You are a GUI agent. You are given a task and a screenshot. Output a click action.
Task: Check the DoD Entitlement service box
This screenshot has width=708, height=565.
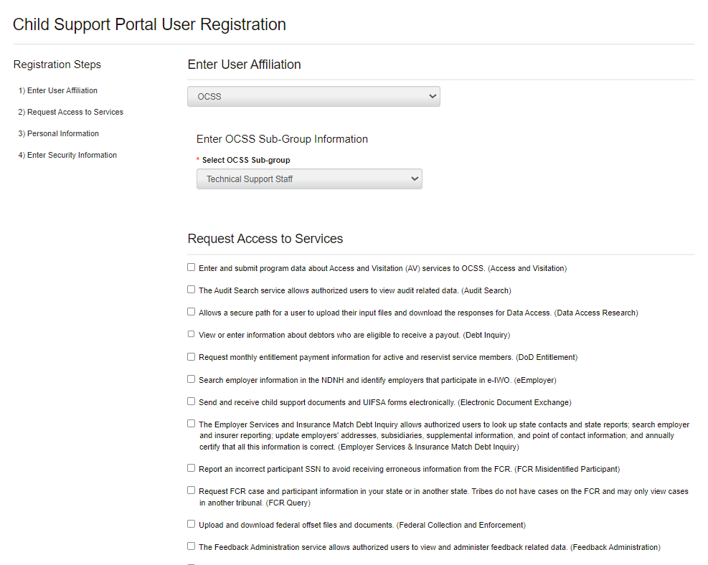192,356
